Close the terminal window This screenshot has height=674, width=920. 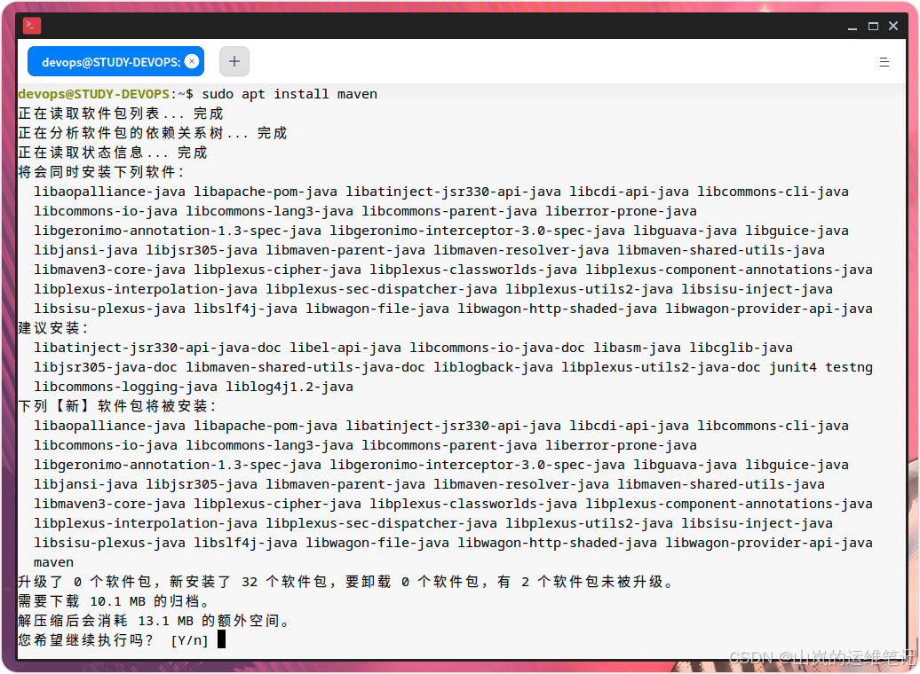[893, 26]
